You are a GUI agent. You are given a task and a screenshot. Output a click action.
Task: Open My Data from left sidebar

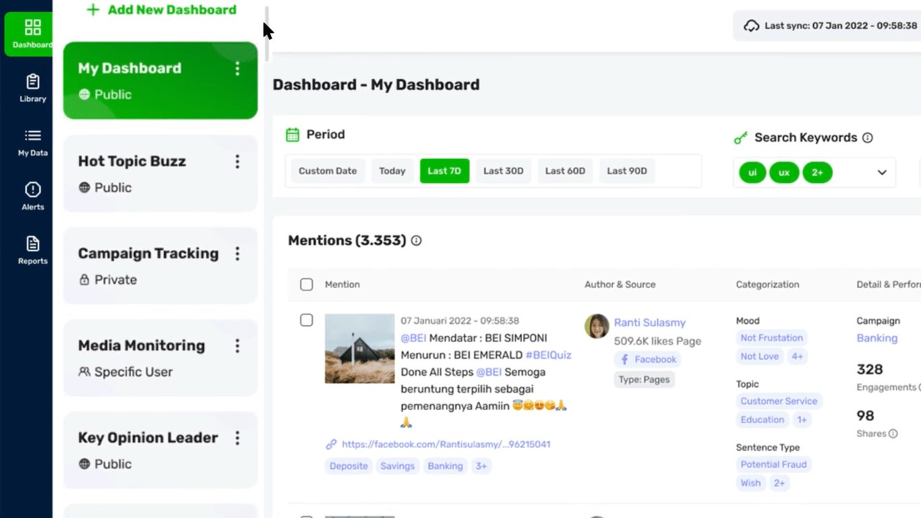coord(32,142)
